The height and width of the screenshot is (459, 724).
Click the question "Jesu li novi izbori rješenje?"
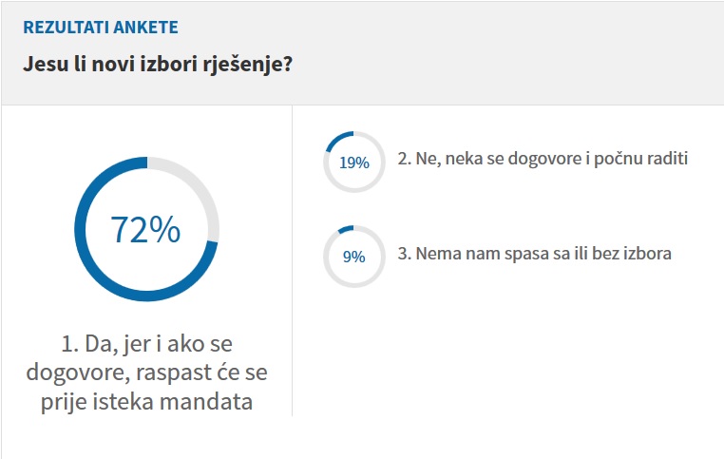157,67
